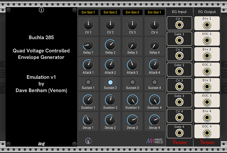Click the Env 3 output jack
The width and height of the screenshot is (227, 153).
click(207, 87)
